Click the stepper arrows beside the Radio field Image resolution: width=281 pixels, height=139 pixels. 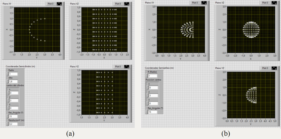click(7, 74)
